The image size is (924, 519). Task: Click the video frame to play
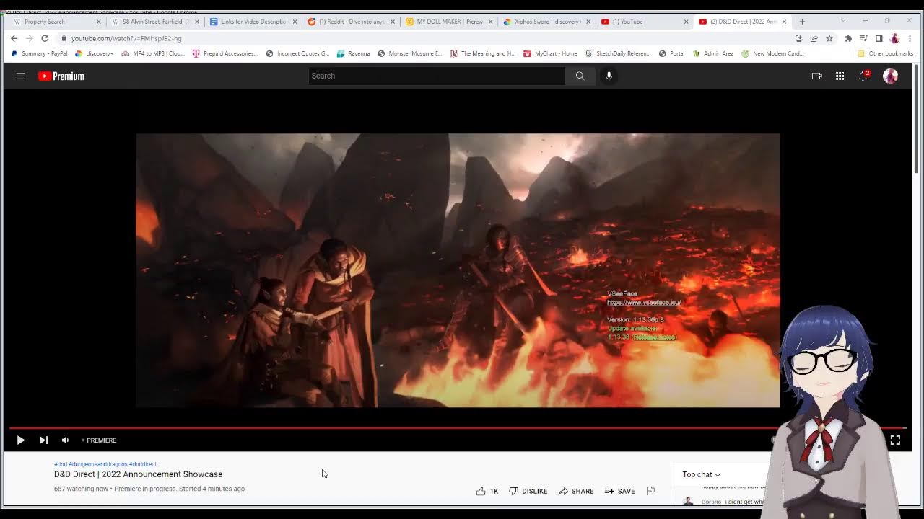[458, 270]
